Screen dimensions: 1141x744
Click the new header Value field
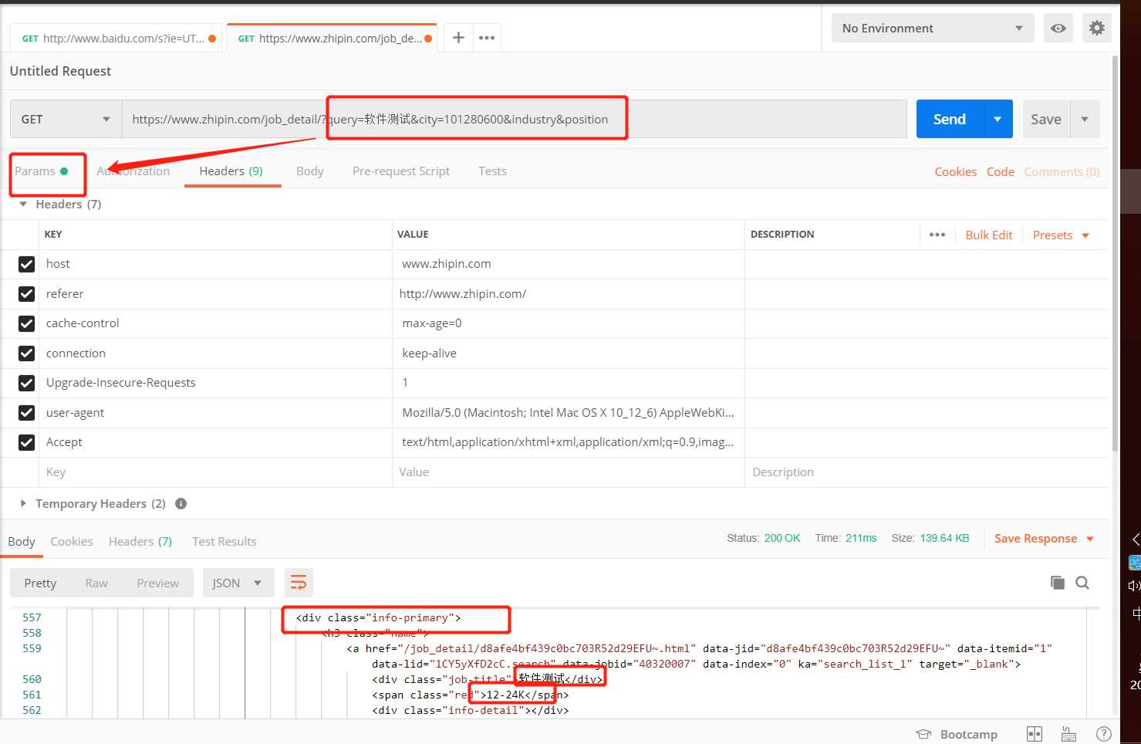point(569,472)
